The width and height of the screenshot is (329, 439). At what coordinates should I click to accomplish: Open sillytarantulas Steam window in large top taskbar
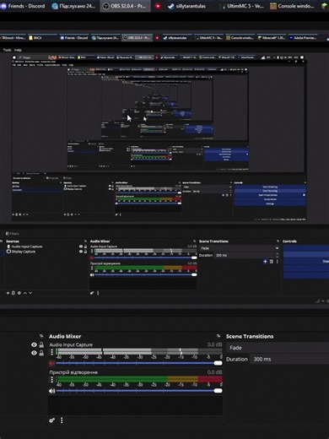(x=187, y=6)
